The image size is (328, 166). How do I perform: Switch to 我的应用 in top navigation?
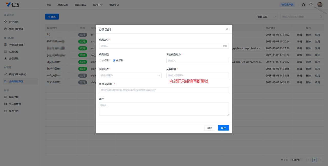[x=63, y=5]
